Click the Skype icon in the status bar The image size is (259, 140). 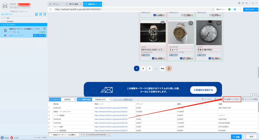pyautogui.click(x=2, y=137)
